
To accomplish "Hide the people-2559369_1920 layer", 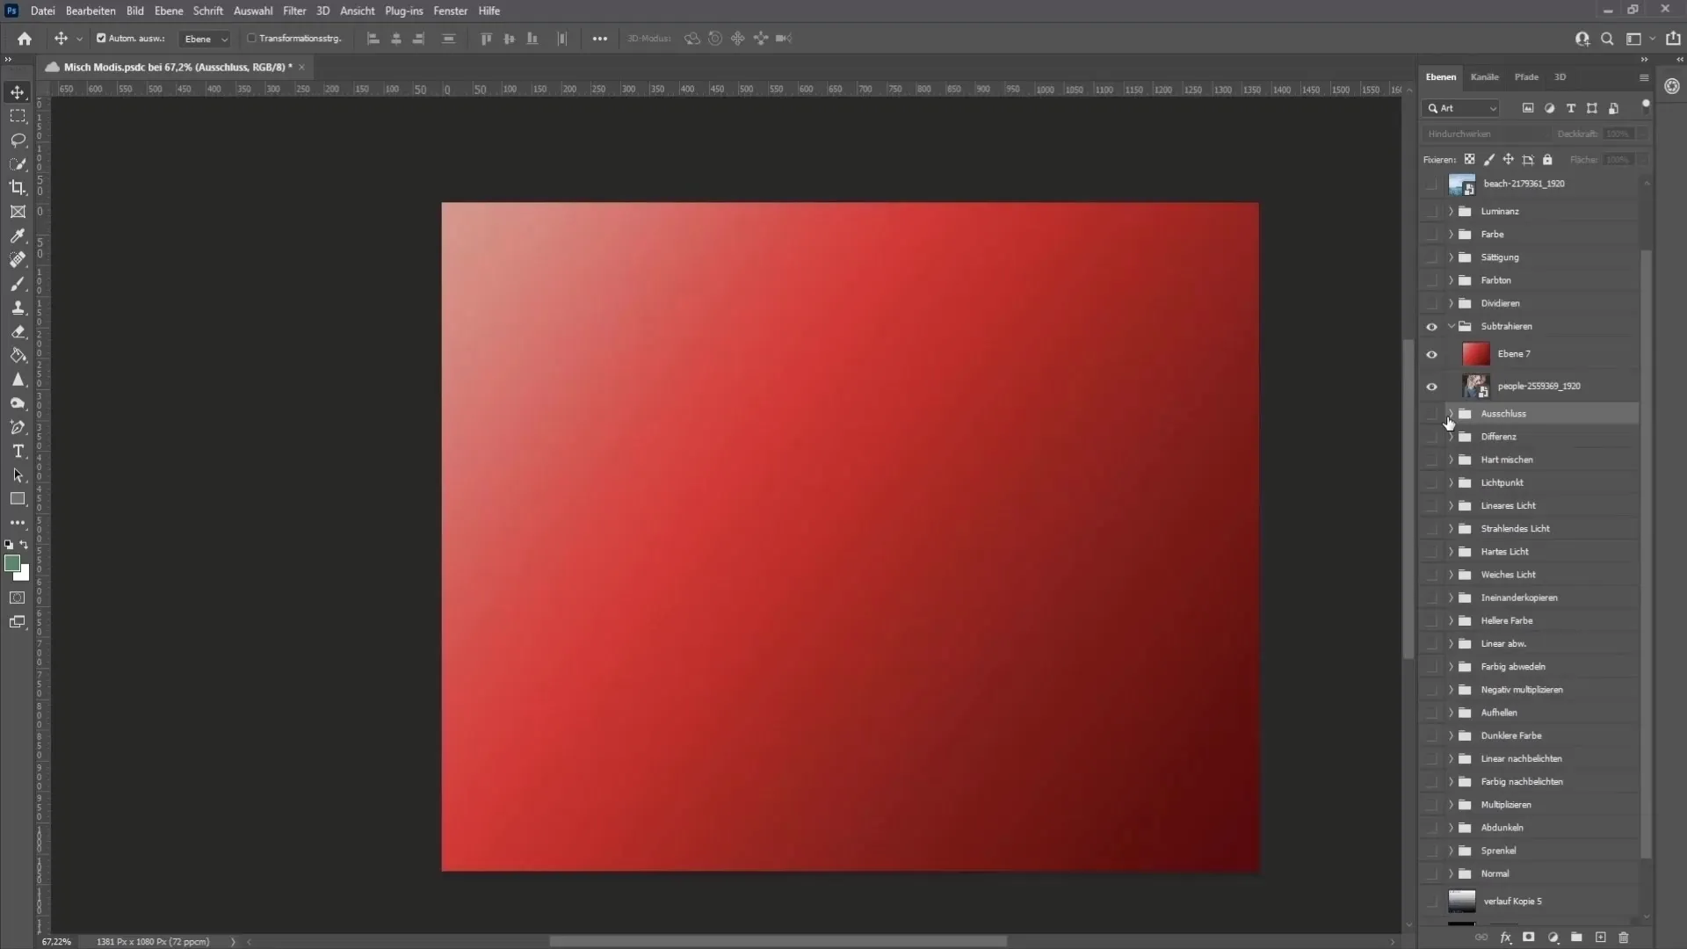I will pos(1431,387).
